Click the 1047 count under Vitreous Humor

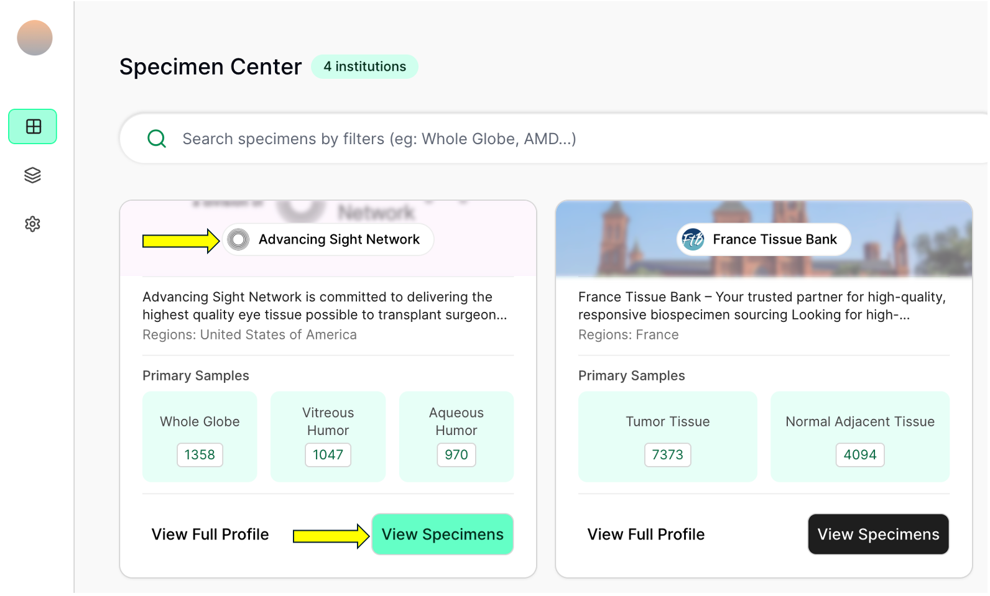[328, 455]
